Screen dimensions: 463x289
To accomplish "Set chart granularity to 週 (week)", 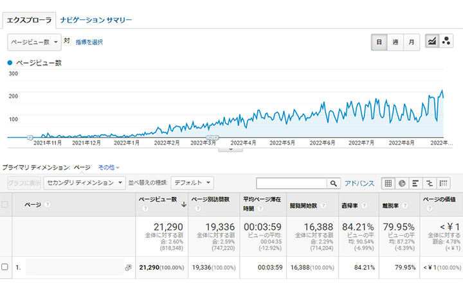I will 395,42.
